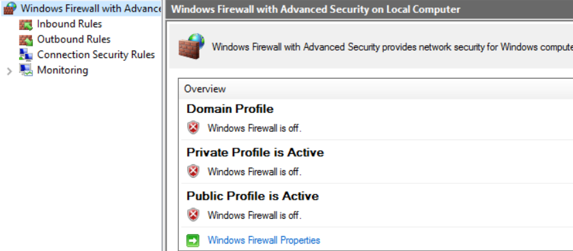Screen dimensions: 573x251
Task: Select Monitoring in the navigation tree
Action: coord(62,70)
